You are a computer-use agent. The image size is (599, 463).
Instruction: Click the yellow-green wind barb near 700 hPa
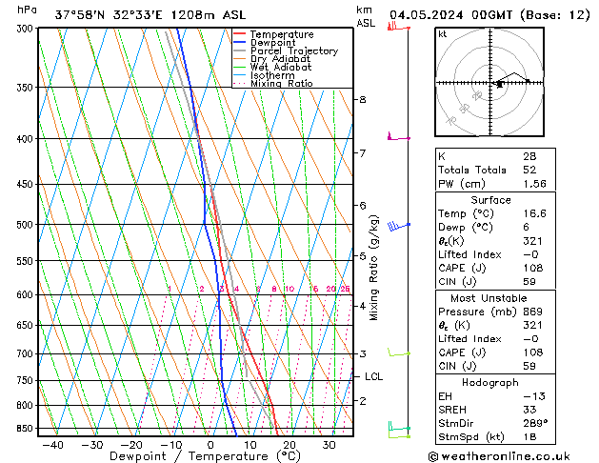(x=398, y=353)
